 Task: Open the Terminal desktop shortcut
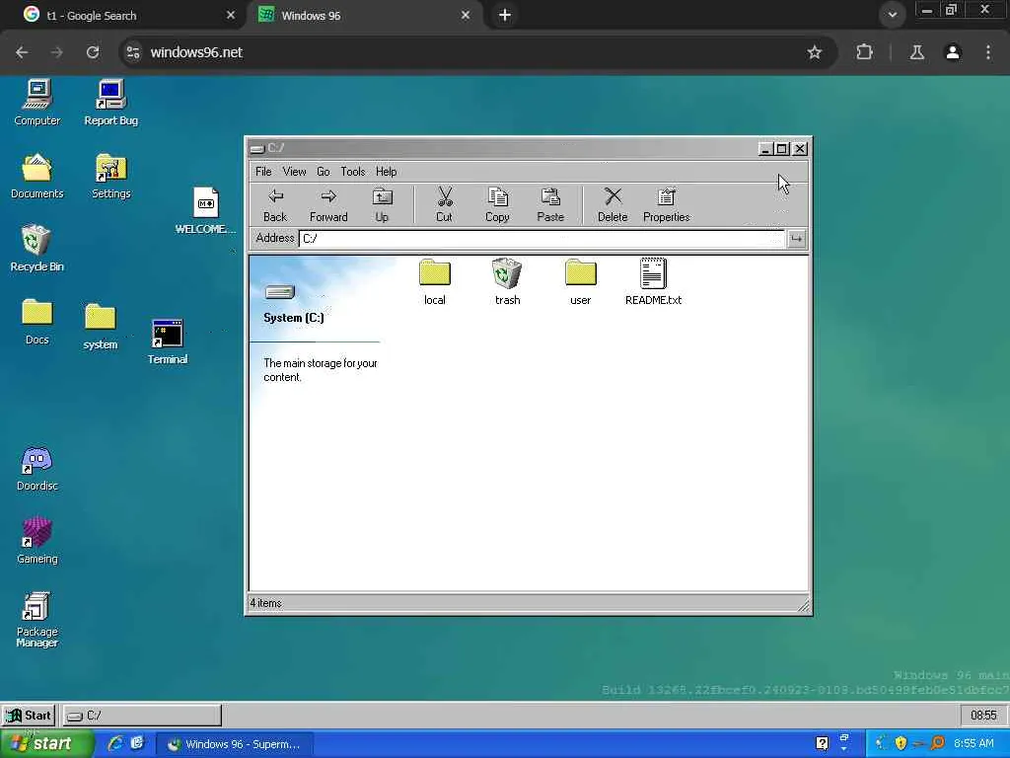tap(168, 341)
